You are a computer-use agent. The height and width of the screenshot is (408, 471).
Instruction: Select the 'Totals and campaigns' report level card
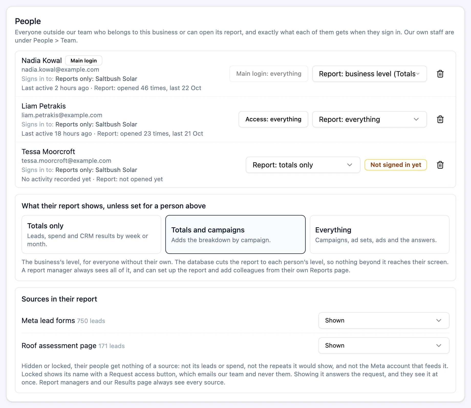click(235, 234)
